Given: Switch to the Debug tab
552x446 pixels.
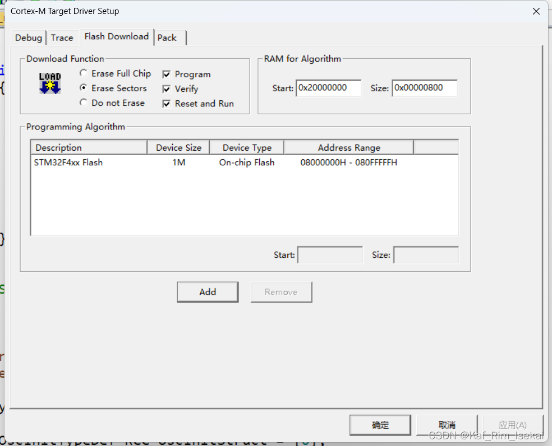Looking at the screenshot, I should point(28,38).
